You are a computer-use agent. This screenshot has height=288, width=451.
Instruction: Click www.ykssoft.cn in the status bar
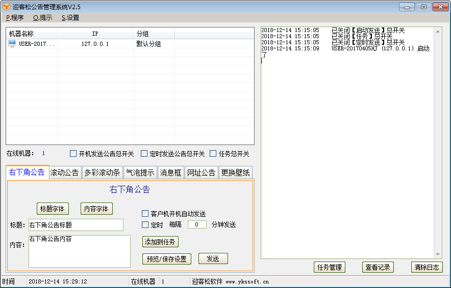tap(247, 282)
